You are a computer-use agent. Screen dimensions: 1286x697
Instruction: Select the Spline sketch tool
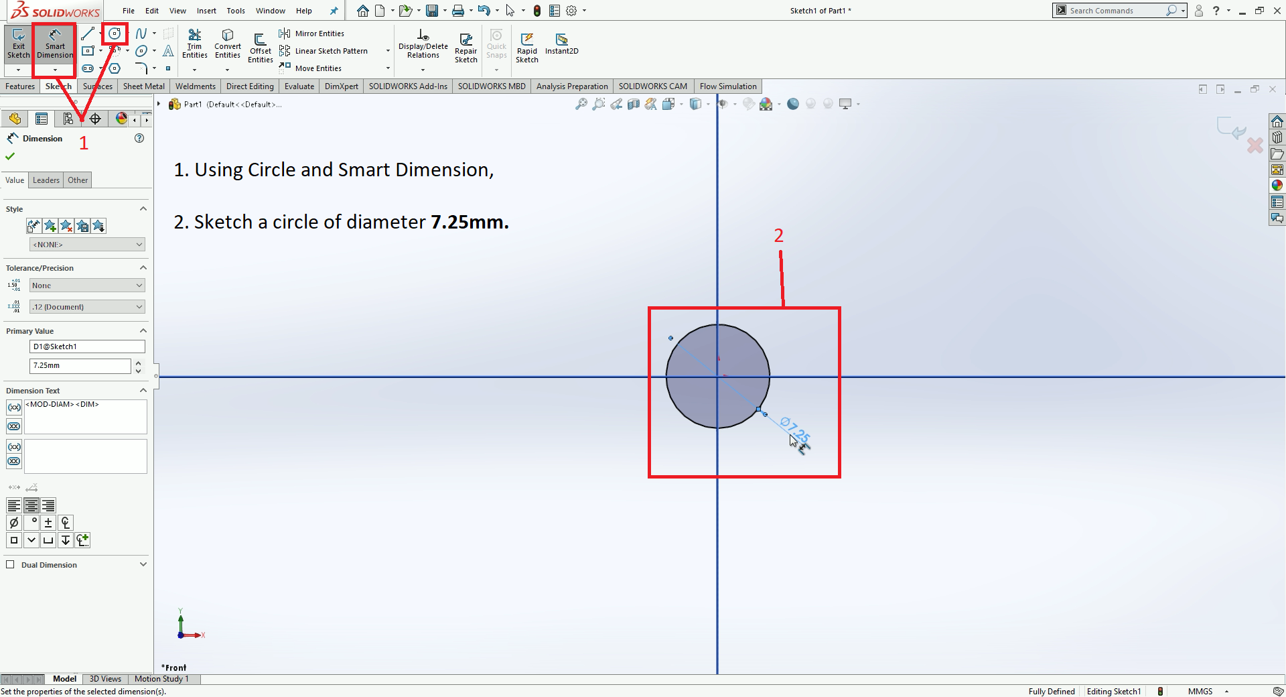coord(141,34)
